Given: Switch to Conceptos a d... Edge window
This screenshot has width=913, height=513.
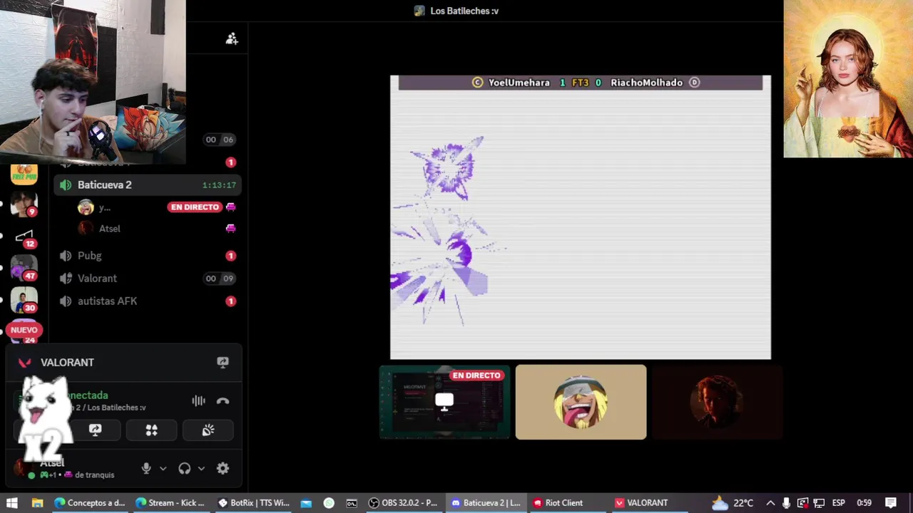Looking at the screenshot, I should click(90, 503).
